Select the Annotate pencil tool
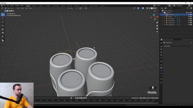The width and height of the screenshot is (193, 108). [3, 37]
